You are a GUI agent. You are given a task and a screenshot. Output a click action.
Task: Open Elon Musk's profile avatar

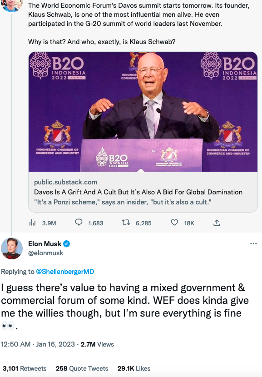pyautogui.click(x=11, y=248)
